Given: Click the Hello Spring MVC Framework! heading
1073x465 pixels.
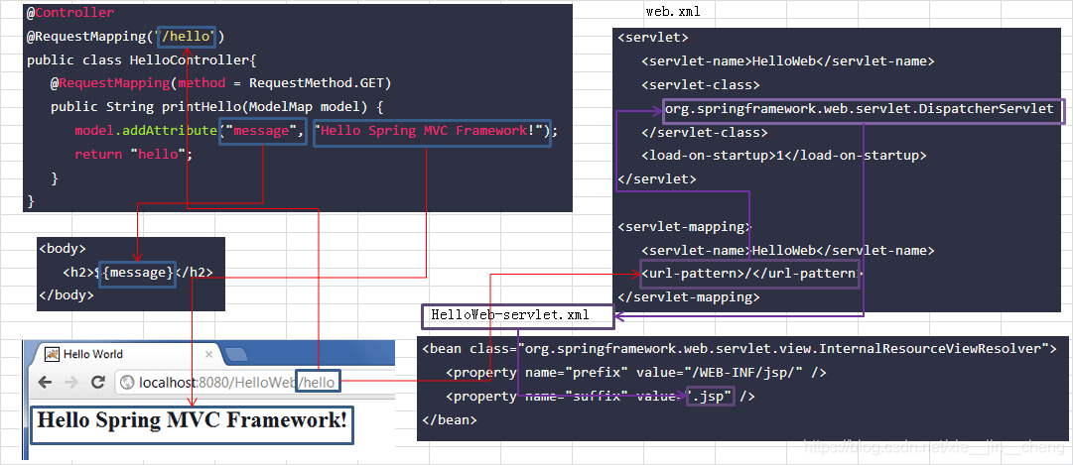Looking at the screenshot, I should tap(192, 419).
